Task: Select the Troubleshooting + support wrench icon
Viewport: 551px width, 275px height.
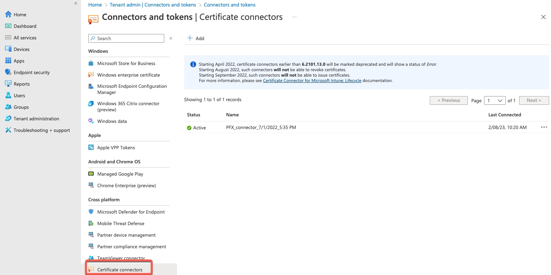Action: tap(8, 130)
